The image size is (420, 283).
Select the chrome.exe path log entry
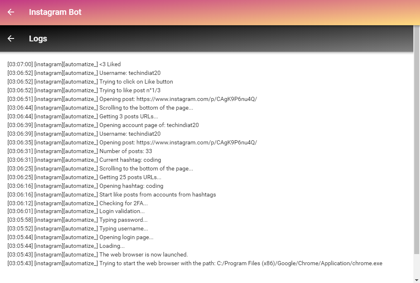tap(195, 263)
